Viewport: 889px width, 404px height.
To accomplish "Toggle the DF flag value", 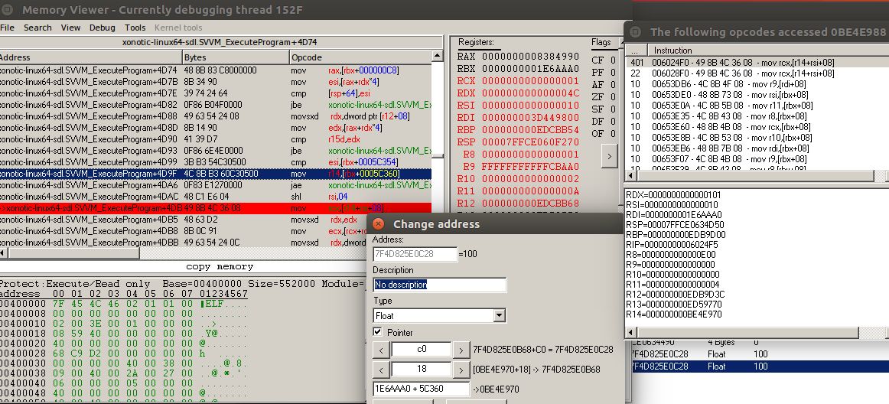I will coord(613,122).
